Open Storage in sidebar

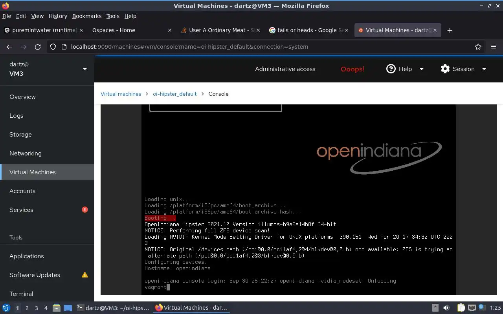click(47, 134)
